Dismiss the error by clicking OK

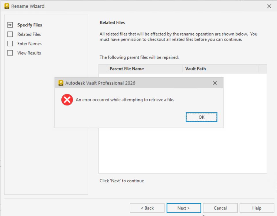tap(201, 117)
